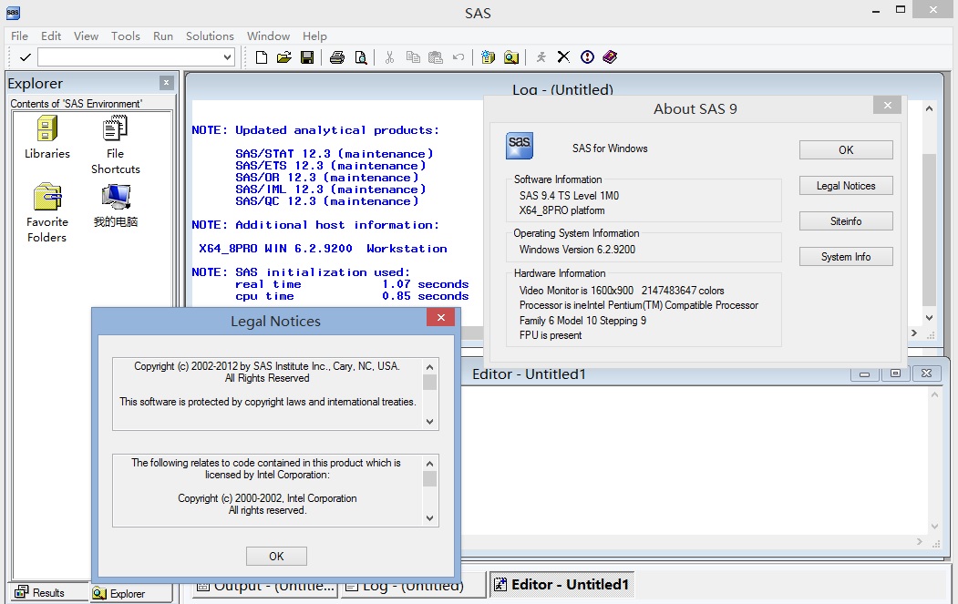Open Print Preview from the toolbar
958x604 pixels.
[x=361, y=56]
